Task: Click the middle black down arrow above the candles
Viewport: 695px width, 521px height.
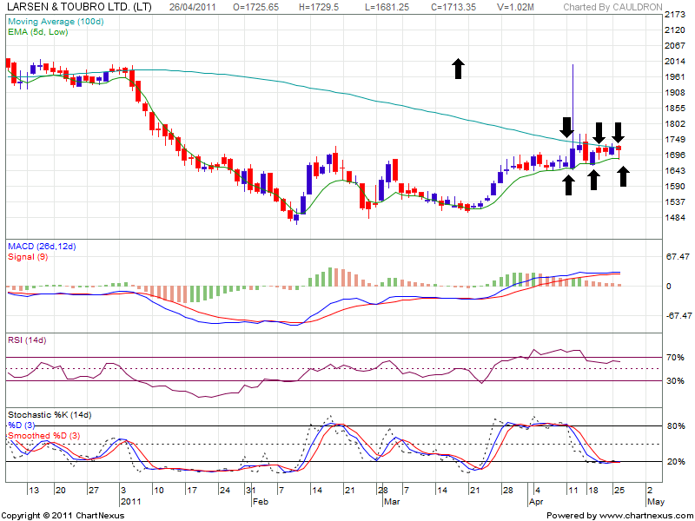Action: click(x=599, y=133)
